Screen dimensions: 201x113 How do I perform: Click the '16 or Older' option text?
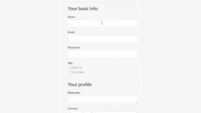coord(78,72)
